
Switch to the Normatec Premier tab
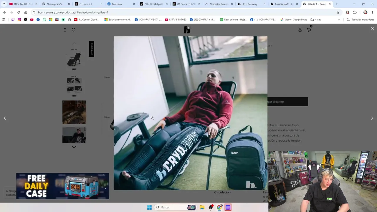219,4
